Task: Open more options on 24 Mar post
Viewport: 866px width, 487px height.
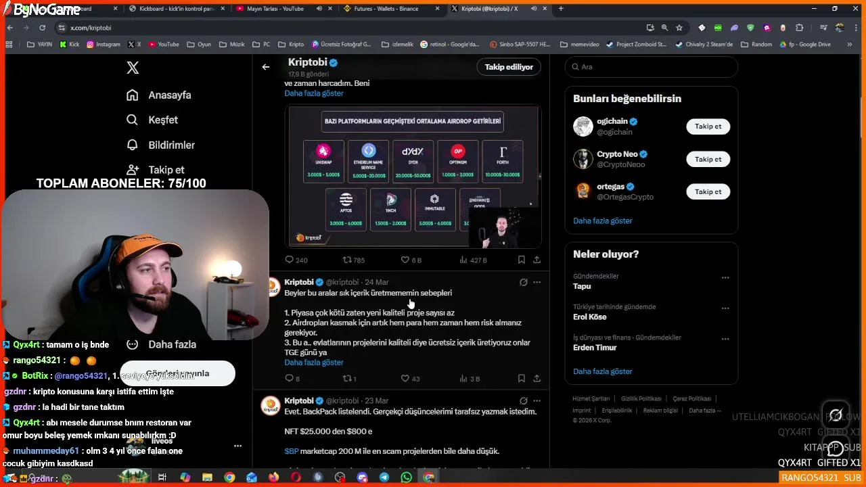Action: click(537, 282)
